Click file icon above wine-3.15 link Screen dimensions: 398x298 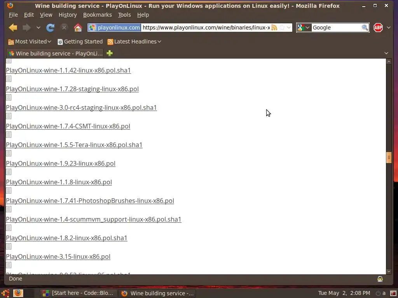tap(9, 246)
